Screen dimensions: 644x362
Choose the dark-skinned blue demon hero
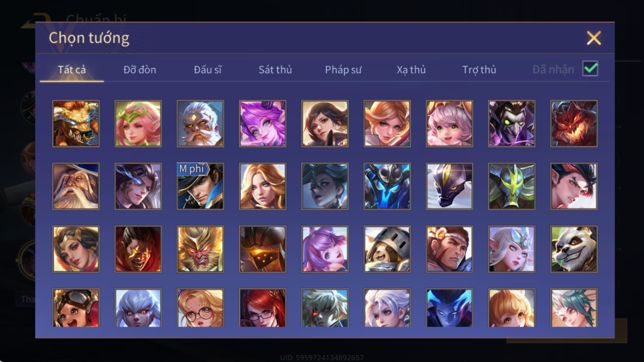pos(449,308)
